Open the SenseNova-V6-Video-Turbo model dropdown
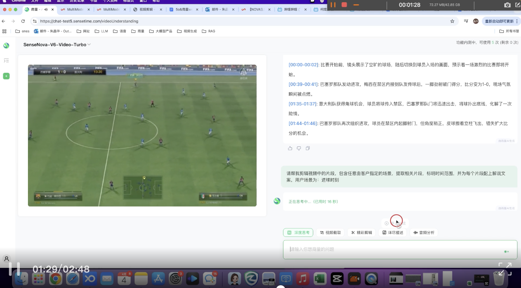This screenshot has height=288, width=521. tap(57, 45)
